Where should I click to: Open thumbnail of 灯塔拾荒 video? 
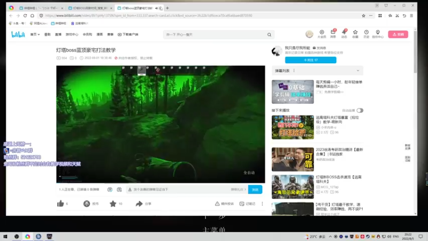click(293, 127)
